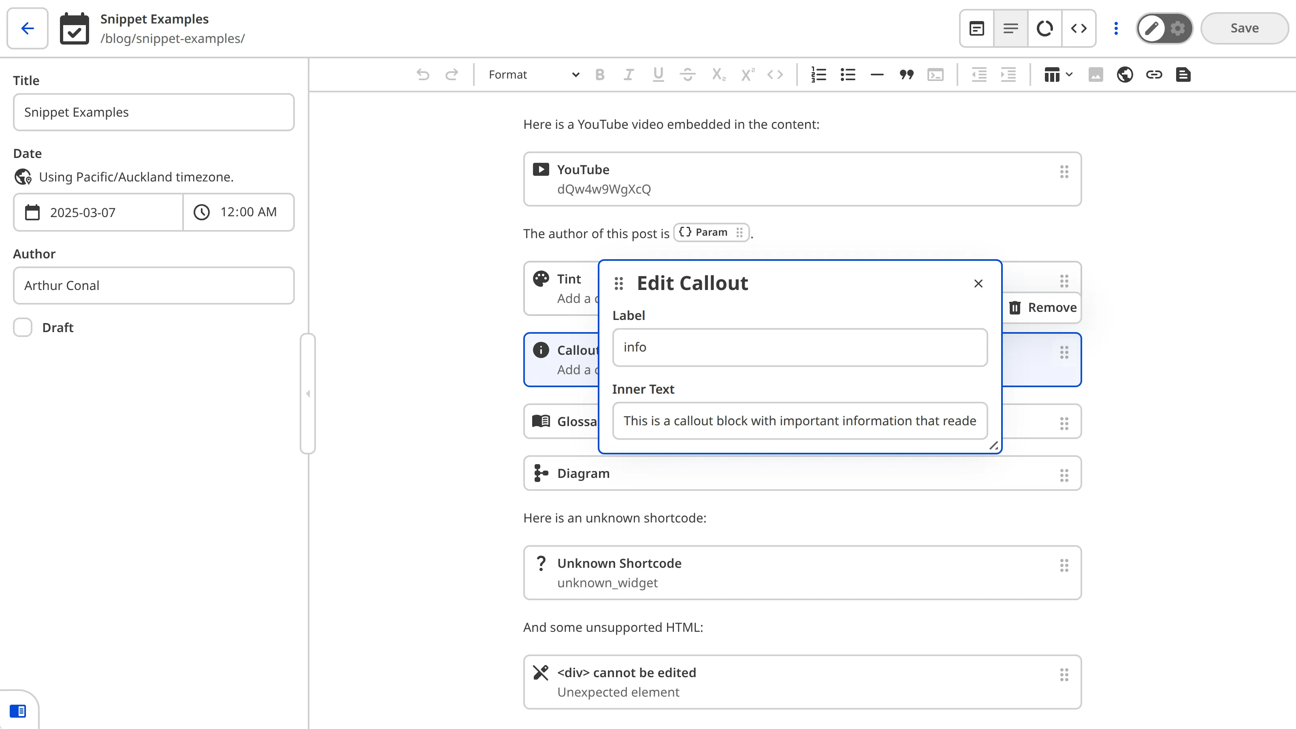Toggle underline formatting
1296x729 pixels.
pyautogui.click(x=658, y=75)
